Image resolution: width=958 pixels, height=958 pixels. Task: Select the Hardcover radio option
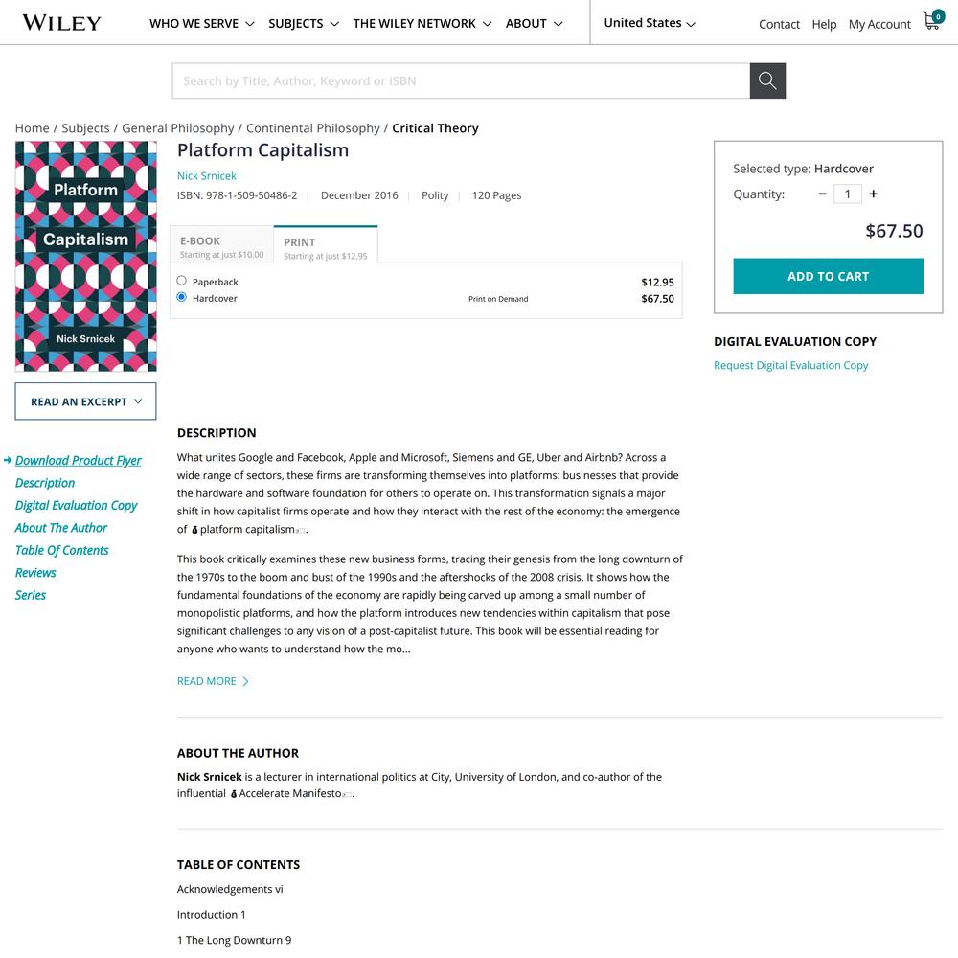tap(181, 297)
